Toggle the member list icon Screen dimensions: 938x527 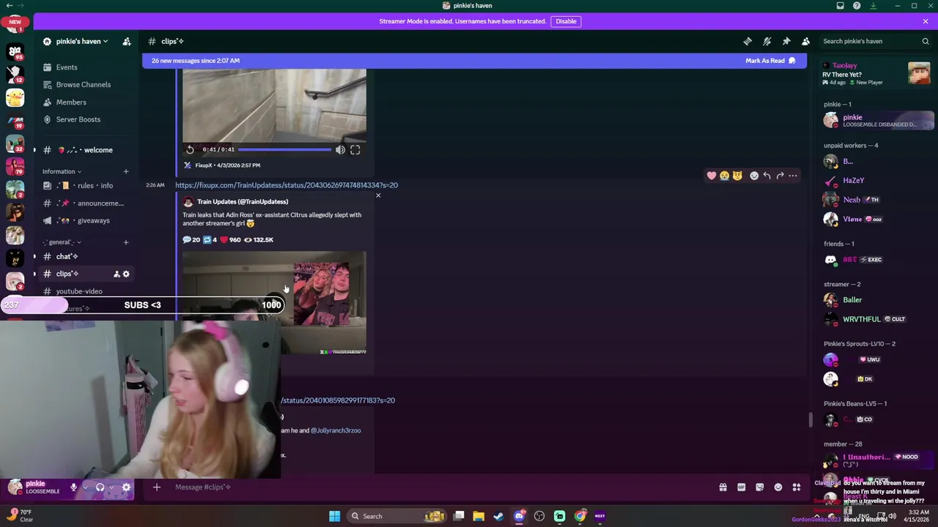[805, 41]
